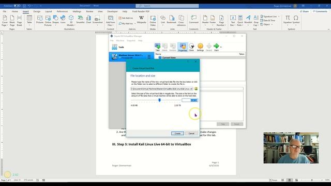Click the virtual disk file path field
The image size is (331, 186).
(162, 89)
